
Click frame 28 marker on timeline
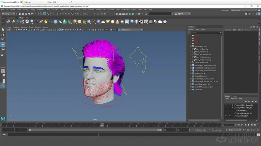click(x=102, y=125)
